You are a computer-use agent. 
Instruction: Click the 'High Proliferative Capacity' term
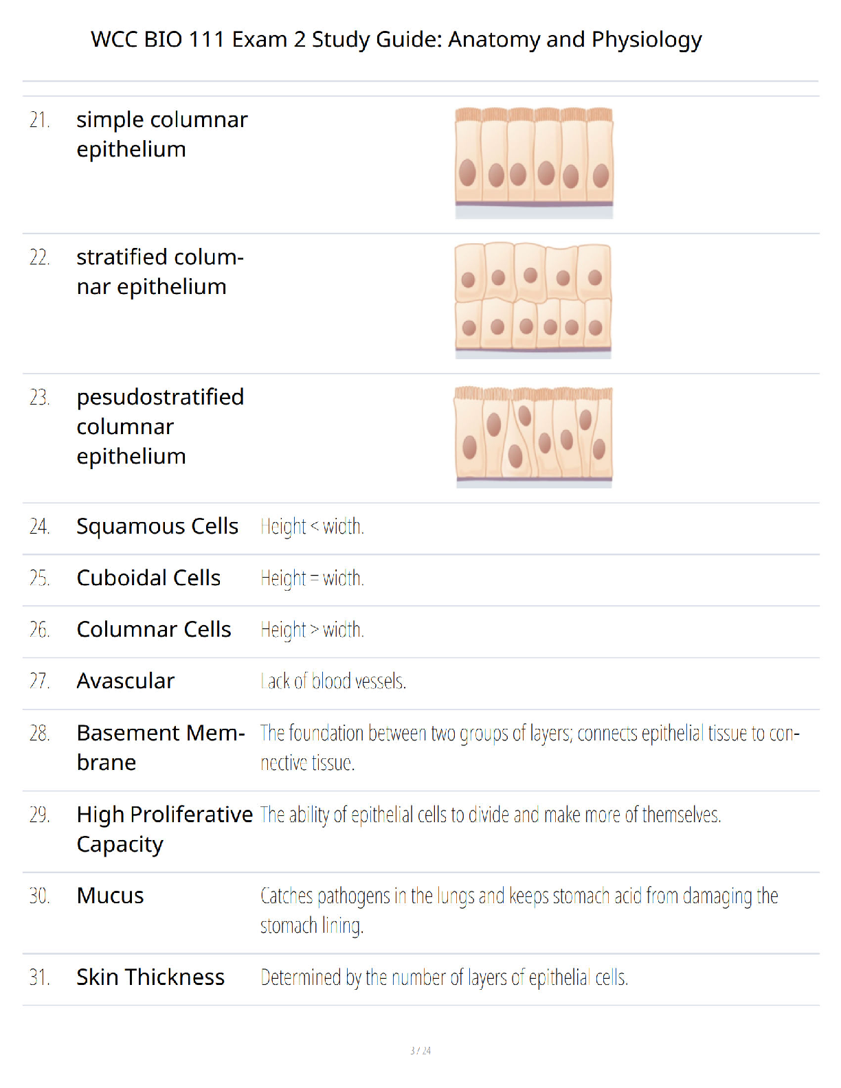165,829
